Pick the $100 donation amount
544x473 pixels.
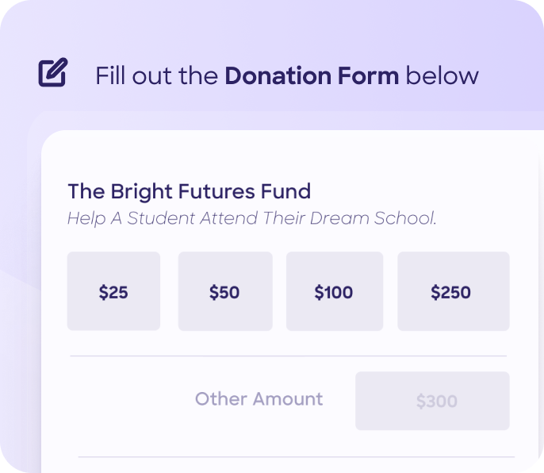click(334, 291)
